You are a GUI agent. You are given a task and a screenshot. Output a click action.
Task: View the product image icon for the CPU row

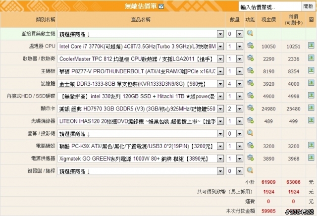tap(311, 45)
